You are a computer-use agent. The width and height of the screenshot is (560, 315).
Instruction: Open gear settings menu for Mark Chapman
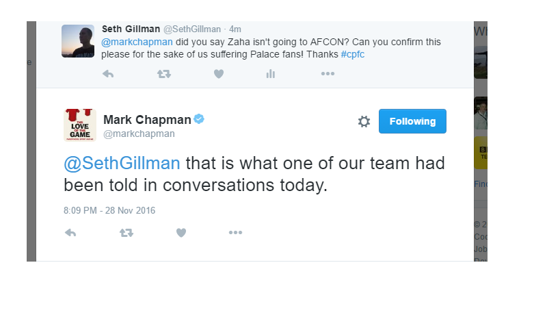click(x=364, y=122)
